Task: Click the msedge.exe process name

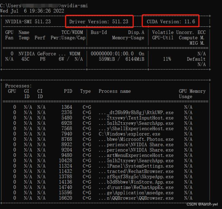Action: [x=136, y=193]
